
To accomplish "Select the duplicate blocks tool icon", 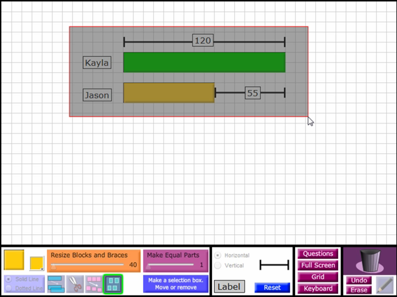I will tap(56, 284).
